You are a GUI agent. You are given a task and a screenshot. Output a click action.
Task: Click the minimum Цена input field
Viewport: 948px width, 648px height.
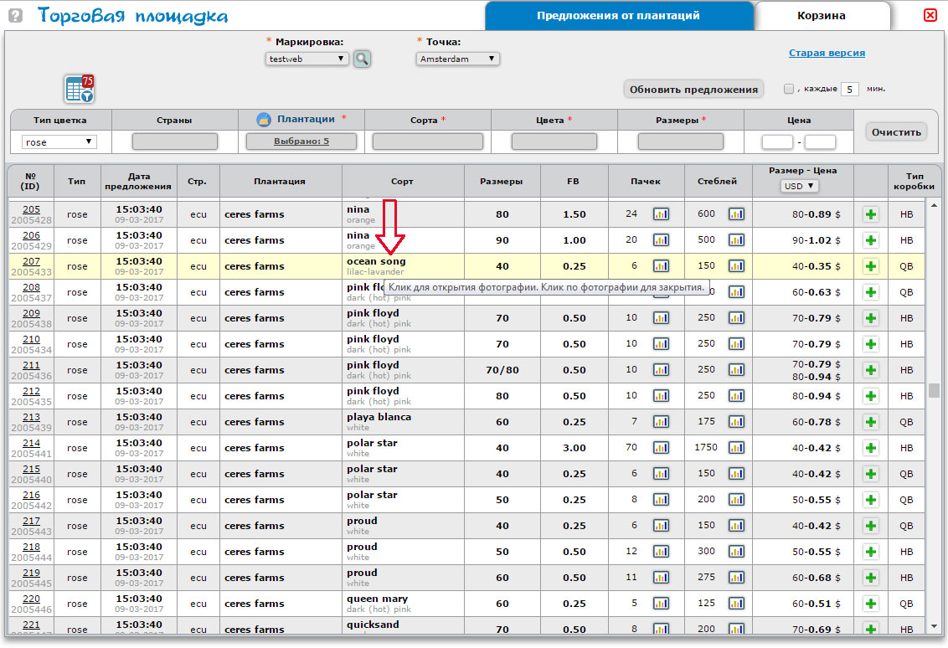click(x=777, y=142)
